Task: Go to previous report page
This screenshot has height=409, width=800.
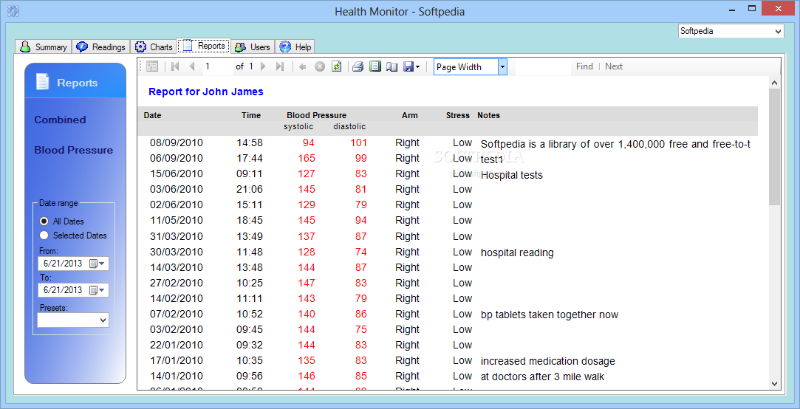Action: coord(192,66)
